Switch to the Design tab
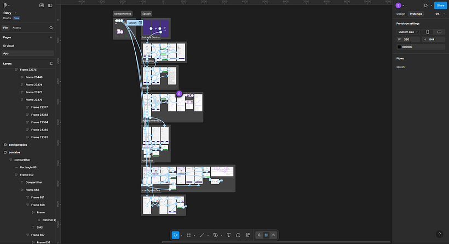 [401, 14]
